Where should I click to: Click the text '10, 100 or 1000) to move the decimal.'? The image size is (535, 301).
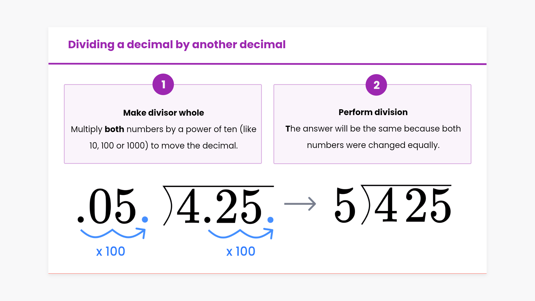[x=164, y=145]
